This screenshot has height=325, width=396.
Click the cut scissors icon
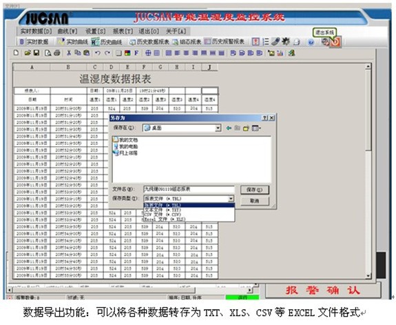tap(69, 53)
